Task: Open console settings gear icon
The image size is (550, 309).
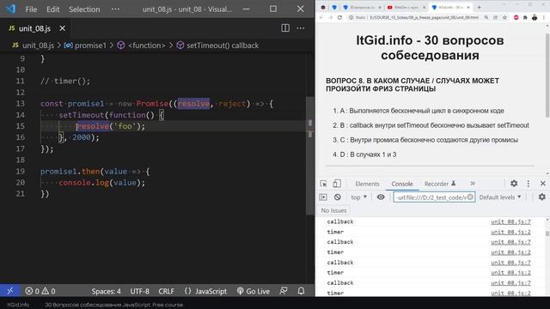Action: (x=542, y=197)
